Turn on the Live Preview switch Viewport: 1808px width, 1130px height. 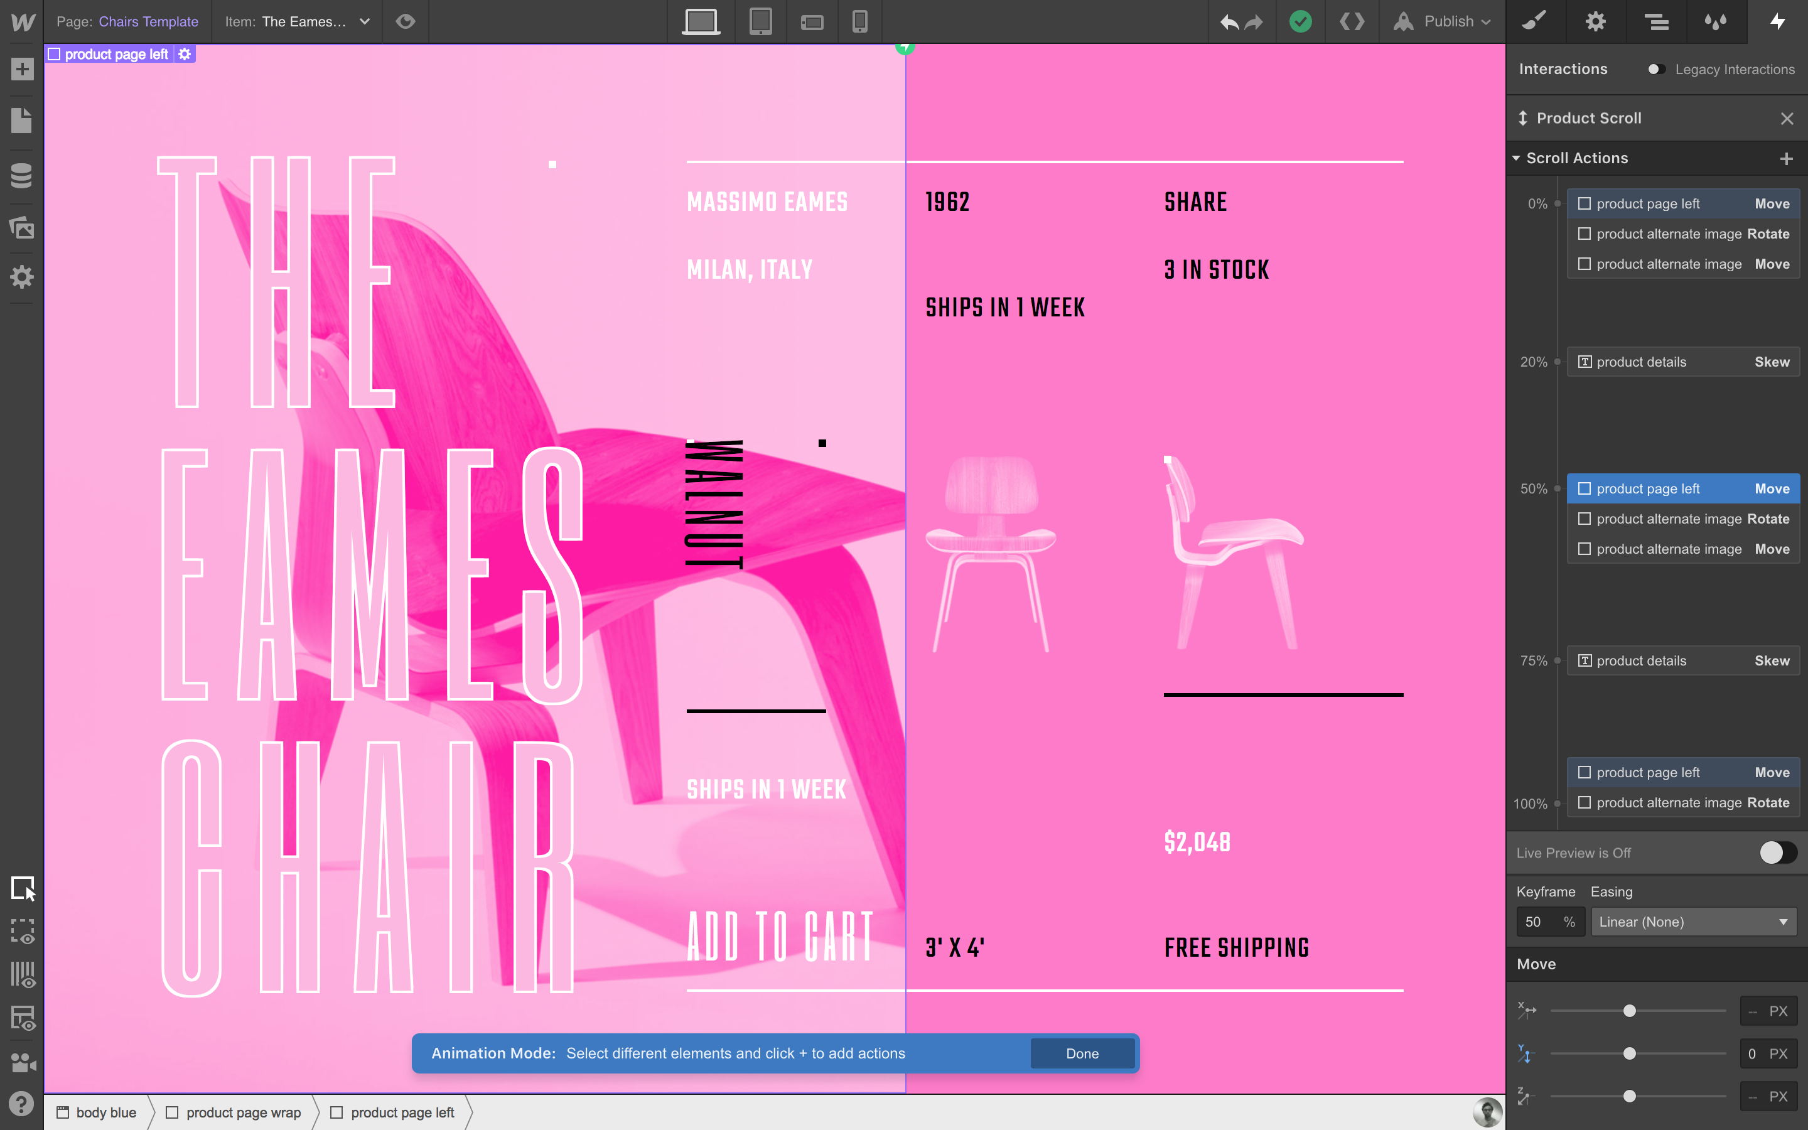[x=1777, y=853]
